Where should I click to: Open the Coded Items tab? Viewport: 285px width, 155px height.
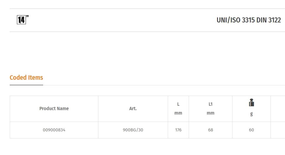[26, 78]
